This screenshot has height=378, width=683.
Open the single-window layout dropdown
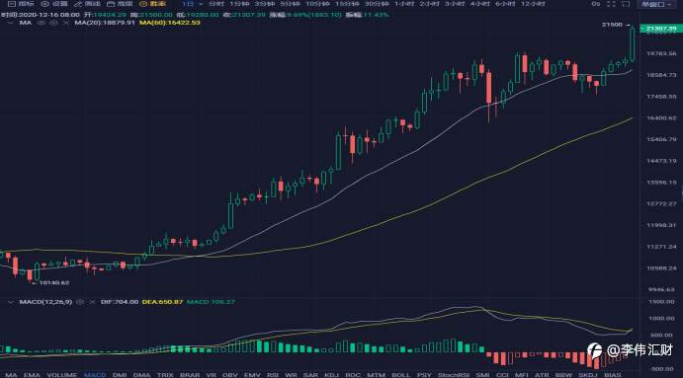[x=657, y=4]
